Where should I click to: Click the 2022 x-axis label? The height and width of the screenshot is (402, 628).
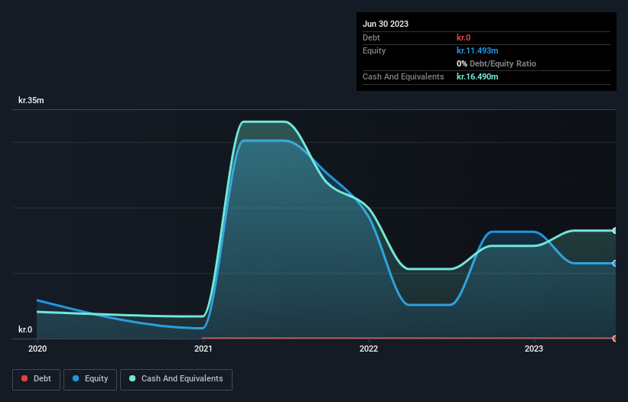click(369, 349)
